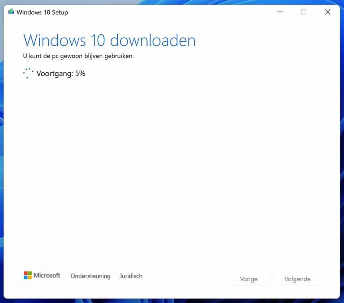Click the 'Windows 10 downloaden' heading
Image resolution: width=344 pixels, height=303 pixels.
pyautogui.click(x=109, y=40)
